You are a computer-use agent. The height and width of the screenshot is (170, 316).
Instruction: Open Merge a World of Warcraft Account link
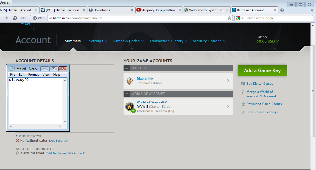pos(261,94)
